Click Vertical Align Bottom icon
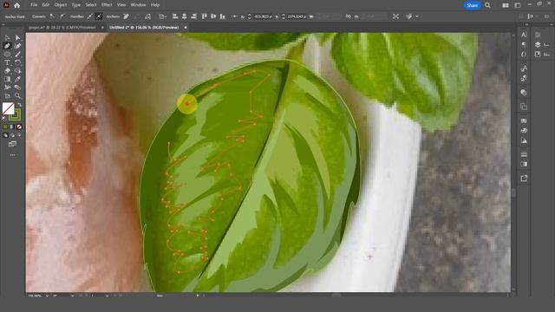 pyautogui.click(x=223, y=16)
